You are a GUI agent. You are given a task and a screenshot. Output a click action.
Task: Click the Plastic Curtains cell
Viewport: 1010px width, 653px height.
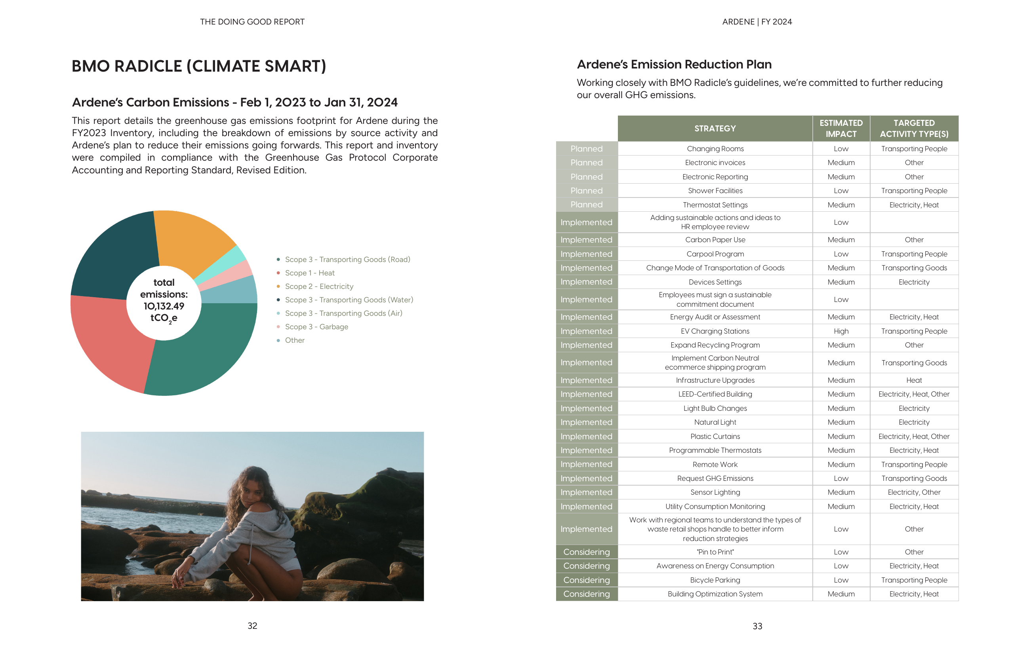(715, 436)
